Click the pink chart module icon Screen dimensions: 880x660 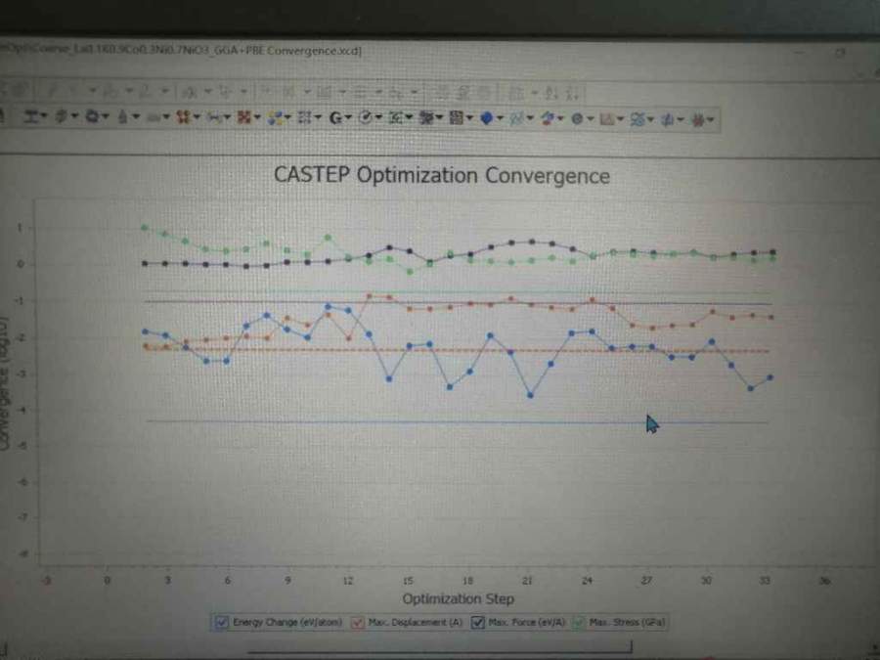[606, 119]
